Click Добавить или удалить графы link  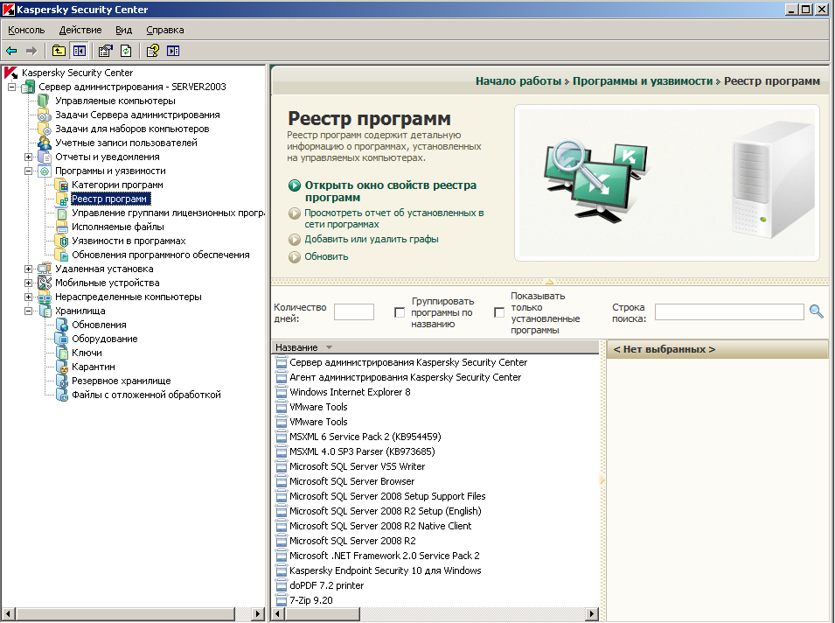(372, 239)
